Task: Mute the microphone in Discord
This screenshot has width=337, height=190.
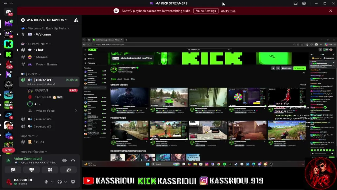Action: point(46,182)
